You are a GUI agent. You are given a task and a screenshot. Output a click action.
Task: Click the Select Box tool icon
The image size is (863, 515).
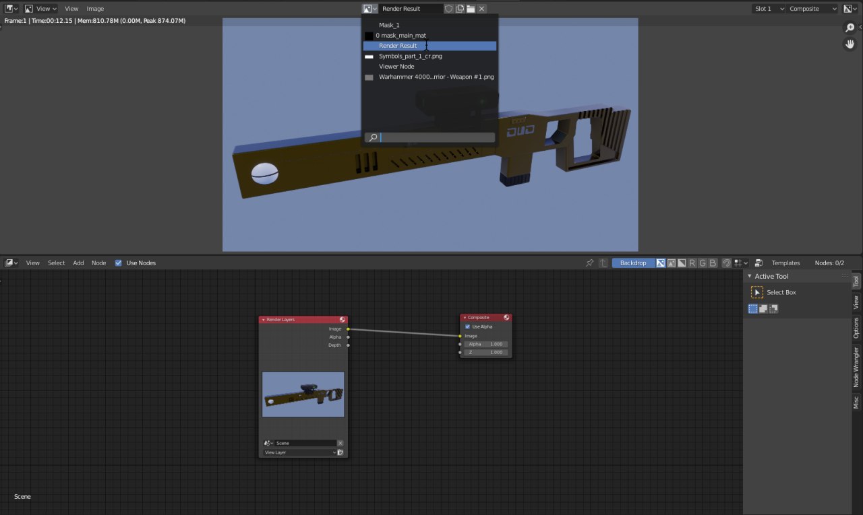[x=757, y=293]
